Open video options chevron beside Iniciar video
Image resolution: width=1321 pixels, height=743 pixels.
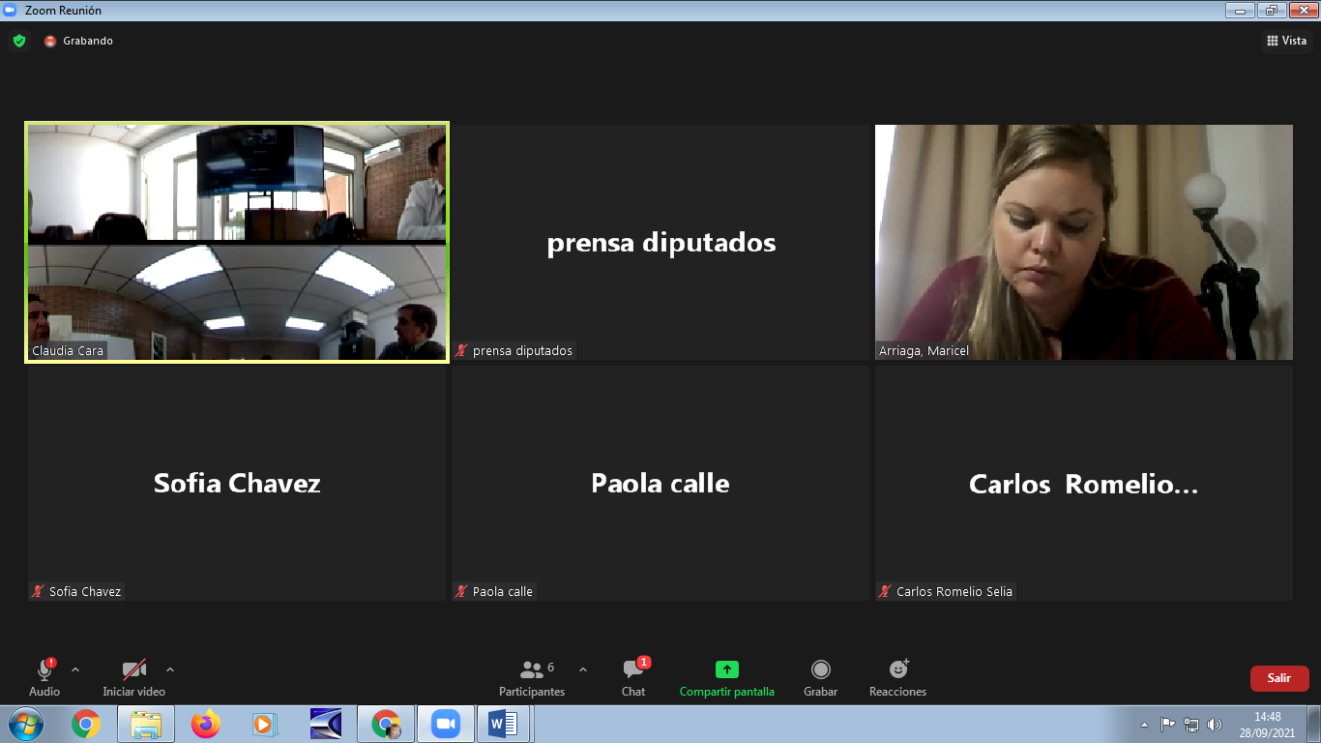(x=170, y=669)
